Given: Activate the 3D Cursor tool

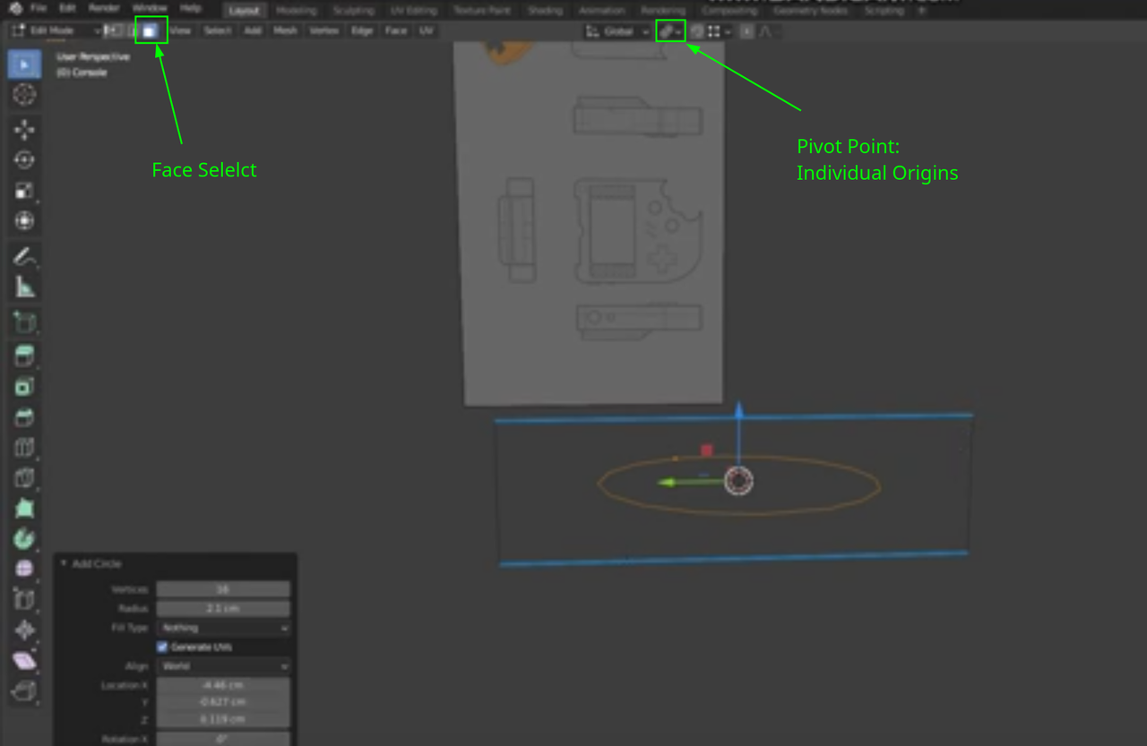Looking at the screenshot, I should [24, 95].
